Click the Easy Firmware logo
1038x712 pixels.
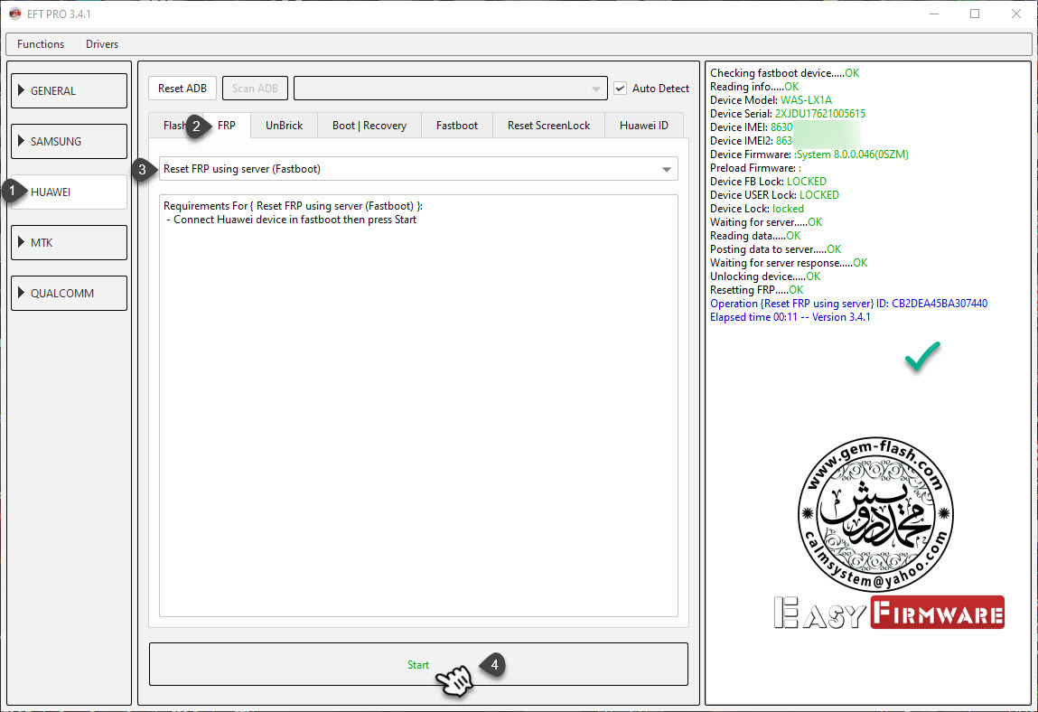pyautogui.click(x=889, y=613)
